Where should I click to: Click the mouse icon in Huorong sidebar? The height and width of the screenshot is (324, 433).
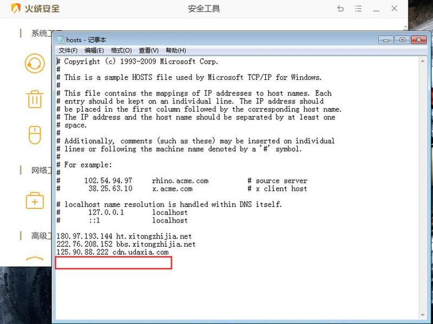click(x=35, y=135)
